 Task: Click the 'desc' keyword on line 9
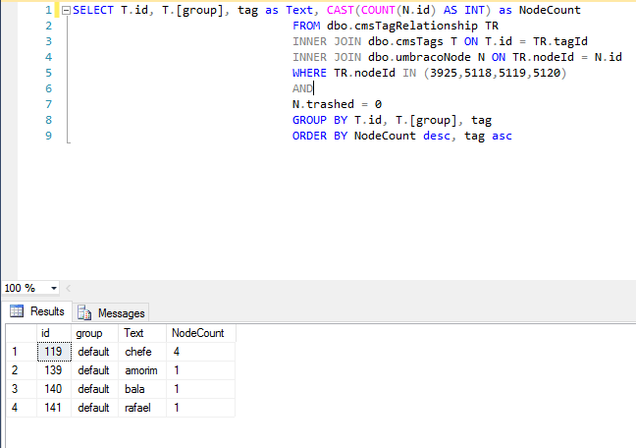coord(437,136)
